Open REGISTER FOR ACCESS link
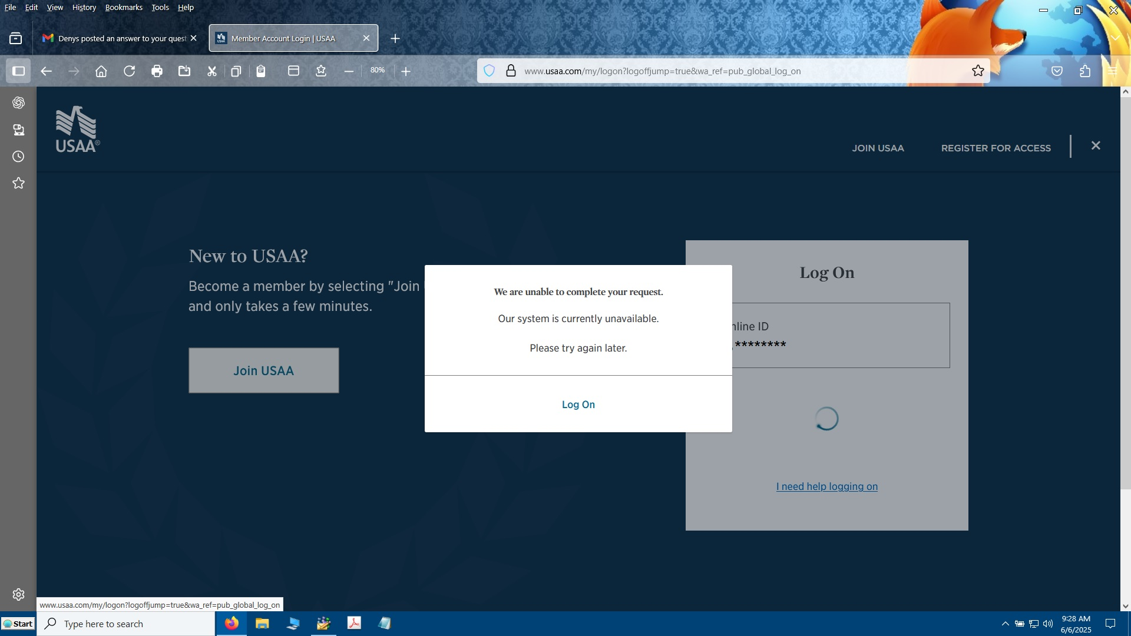Screen dimensions: 1131x636 pos(996,148)
